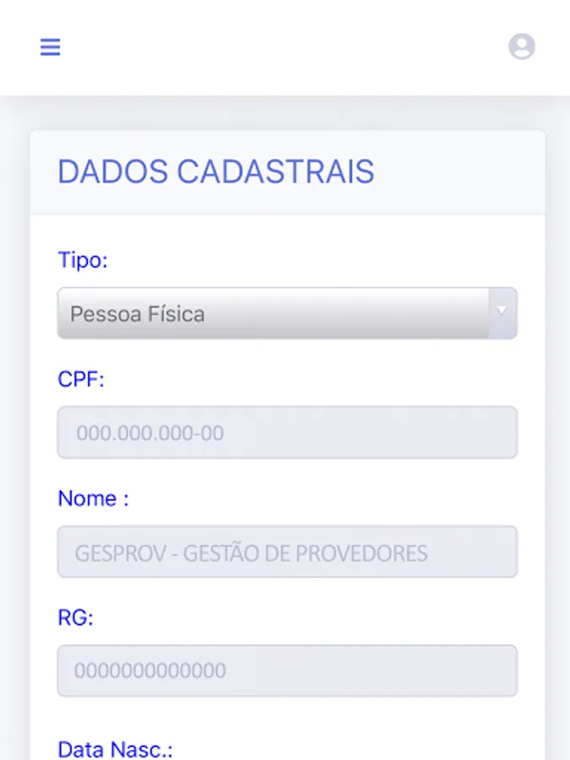The width and height of the screenshot is (570, 760).
Task: Tap the RG field showing zeros placeholder
Action: 287,670
